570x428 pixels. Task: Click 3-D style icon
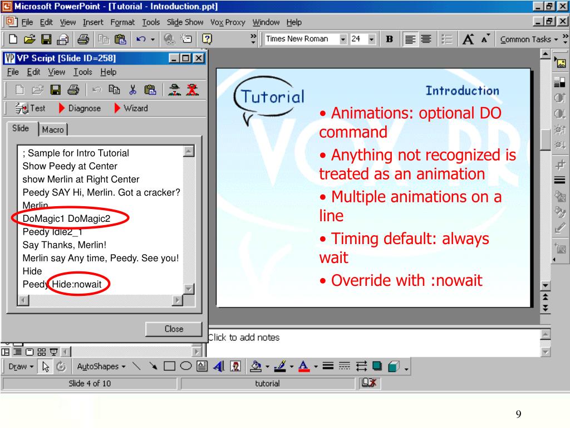coord(394,366)
